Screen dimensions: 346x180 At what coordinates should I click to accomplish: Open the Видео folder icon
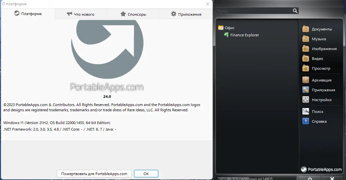pos(306,59)
